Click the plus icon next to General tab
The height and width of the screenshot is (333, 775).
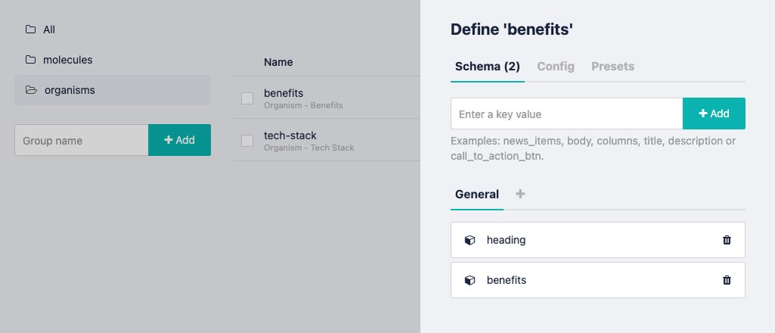click(x=520, y=194)
